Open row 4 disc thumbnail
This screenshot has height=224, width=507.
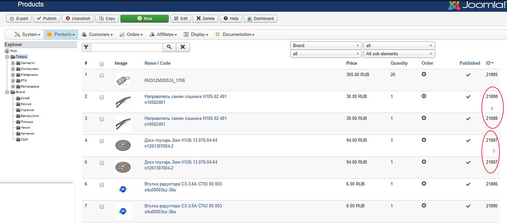tap(123, 145)
